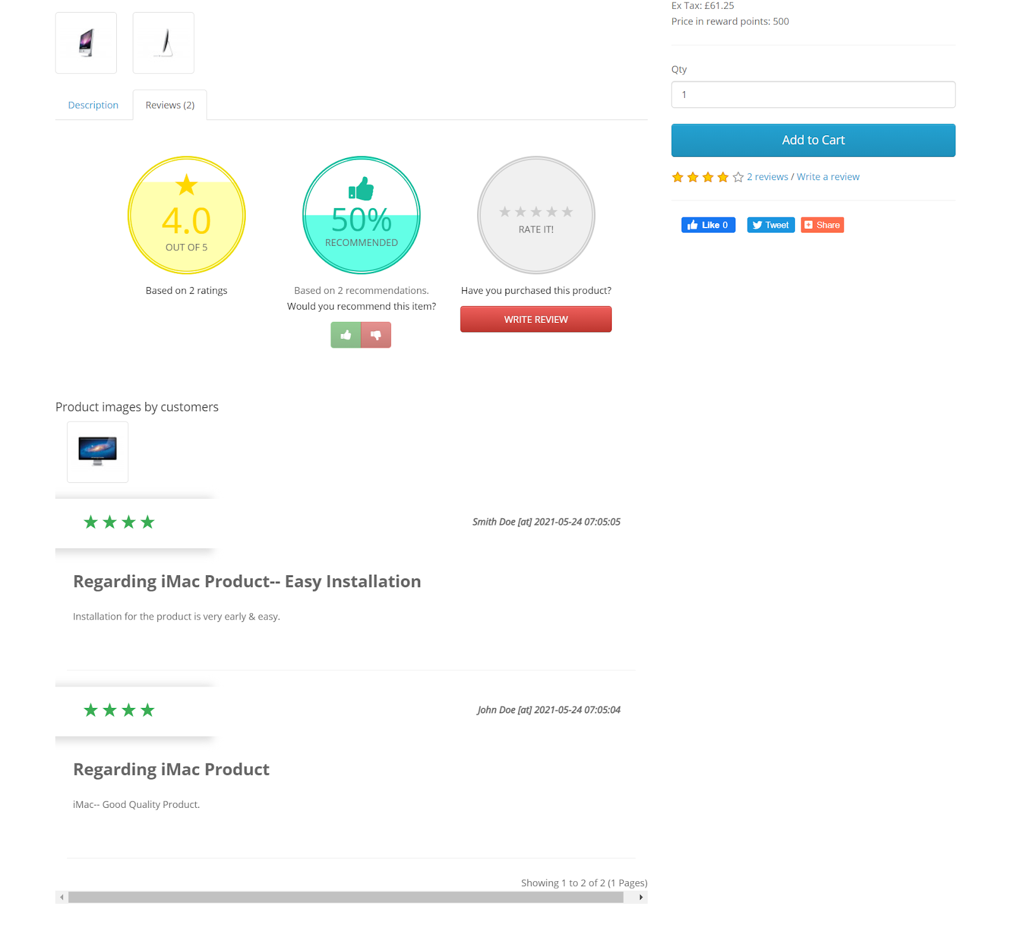Open the Share options button
The image size is (1011, 928).
tap(821, 224)
